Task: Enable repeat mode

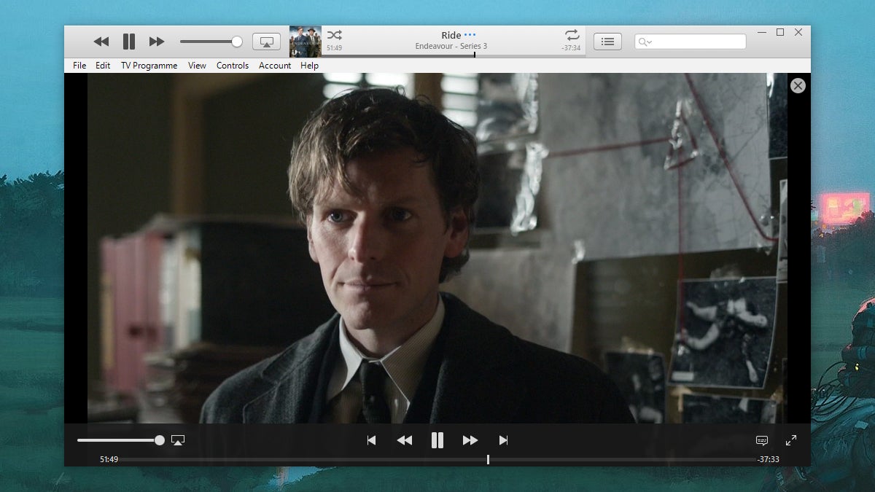Action: tap(572, 34)
